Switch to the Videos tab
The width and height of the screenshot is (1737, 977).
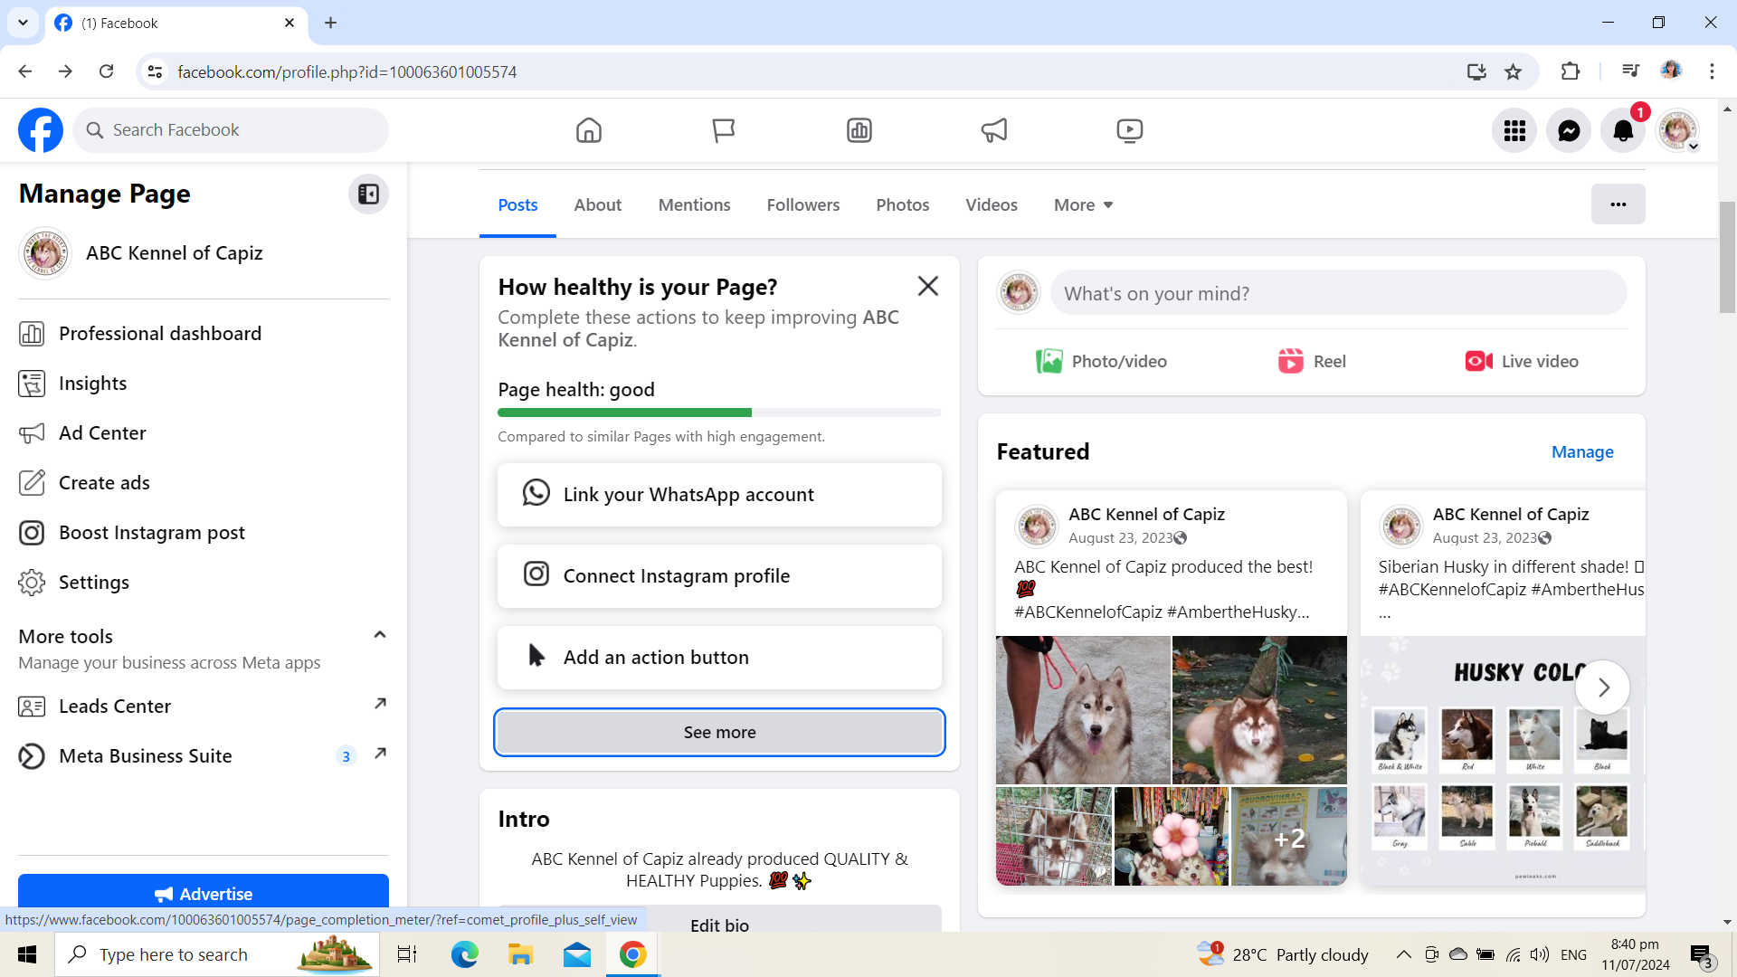click(992, 205)
